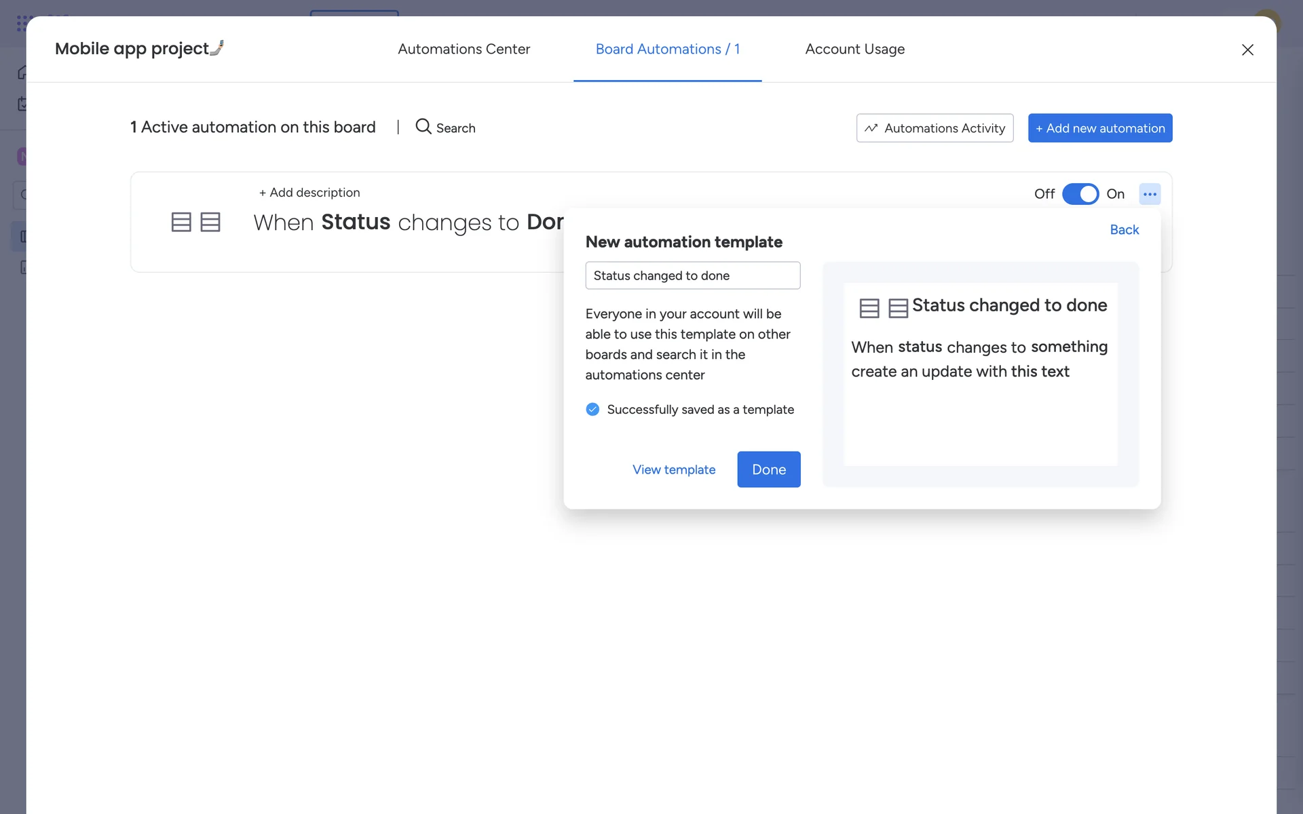Open the three-dots automation options menu
1303x814 pixels.
pyautogui.click(x=1150, y=194)
